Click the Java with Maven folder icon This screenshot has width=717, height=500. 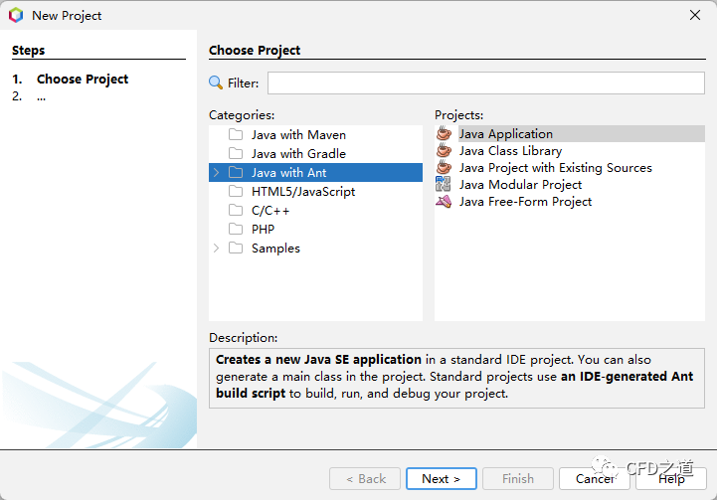coord(236,135)
